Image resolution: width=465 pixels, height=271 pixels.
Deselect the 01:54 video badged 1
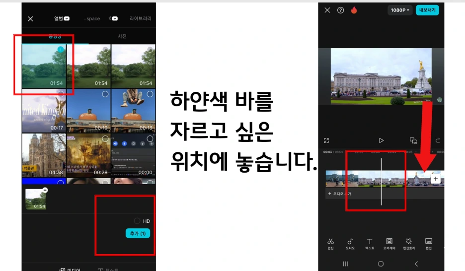(61, 50)
